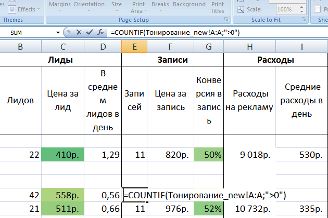This screenshot has width=328, height=218.
Task: Select the cell with value 21
Action: (20, 209)
